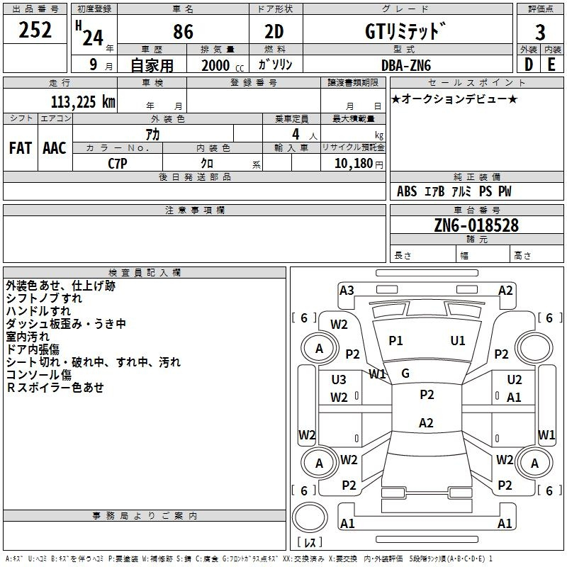Click the color number C7P
This screenshot has width=567, height=567.
tap(118, 164)
